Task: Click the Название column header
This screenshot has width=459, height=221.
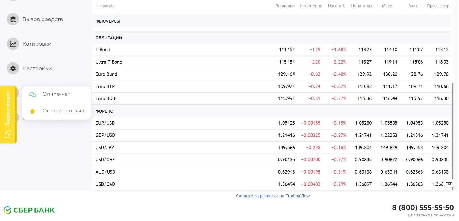Action: [x=105, y=6]
